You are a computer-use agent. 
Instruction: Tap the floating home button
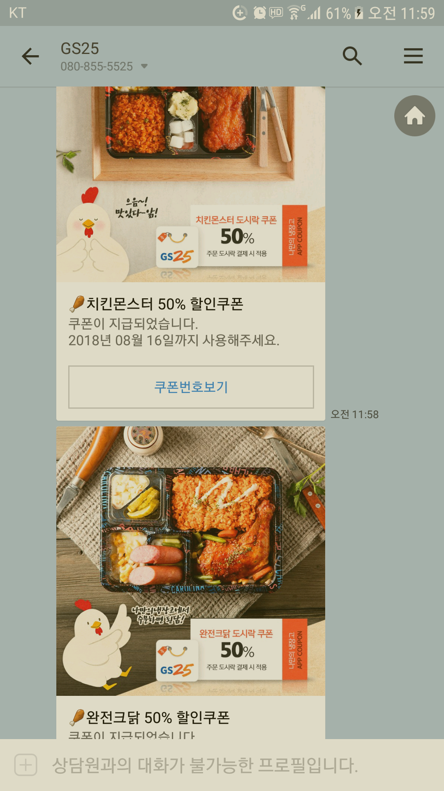pyautogui.click(x=414, y=116)
